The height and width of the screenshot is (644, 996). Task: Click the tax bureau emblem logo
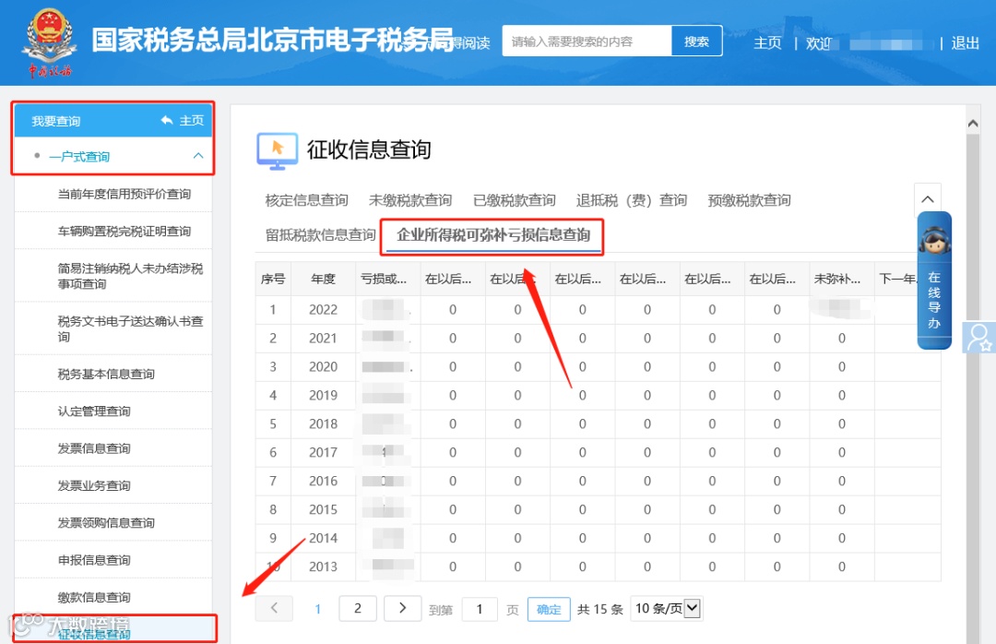coord(50,42)
